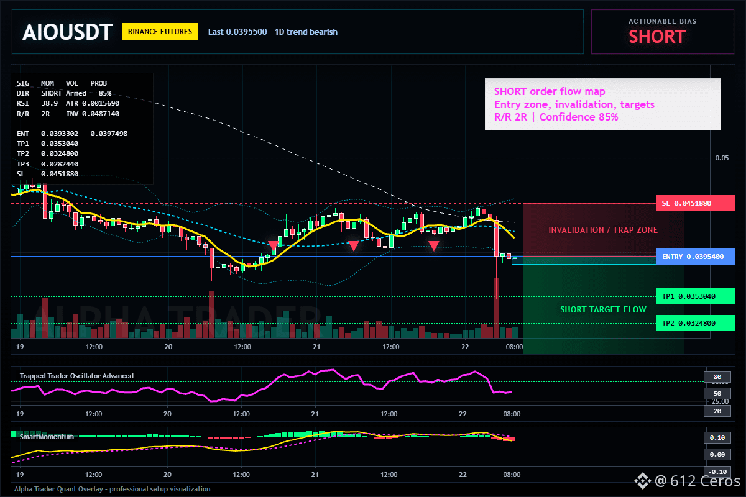Click the tall red volume spike bar
This screenshot has height=497, width=746.
pyautogui.click(x=496, y=308)
